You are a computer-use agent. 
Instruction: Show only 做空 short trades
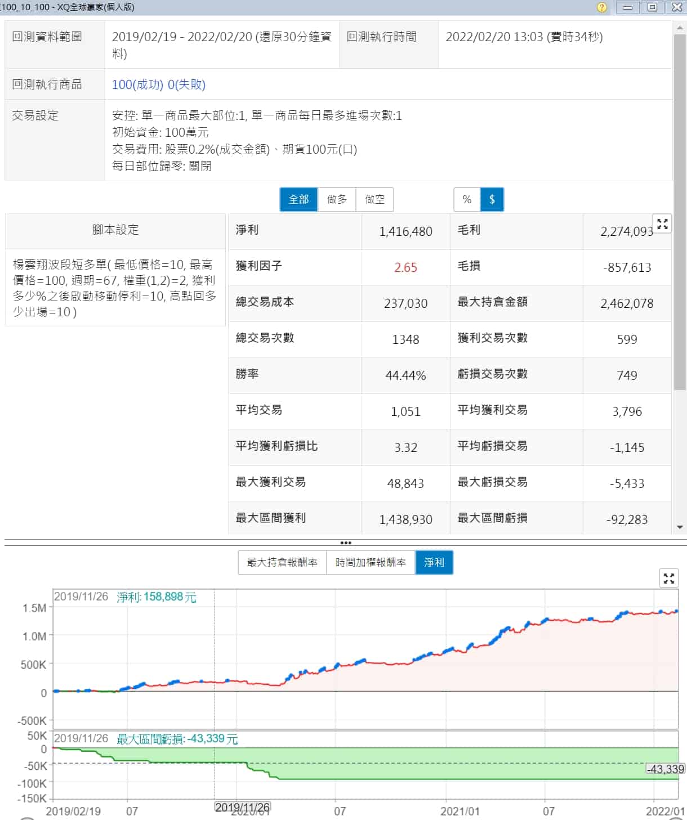coord(374,199)
